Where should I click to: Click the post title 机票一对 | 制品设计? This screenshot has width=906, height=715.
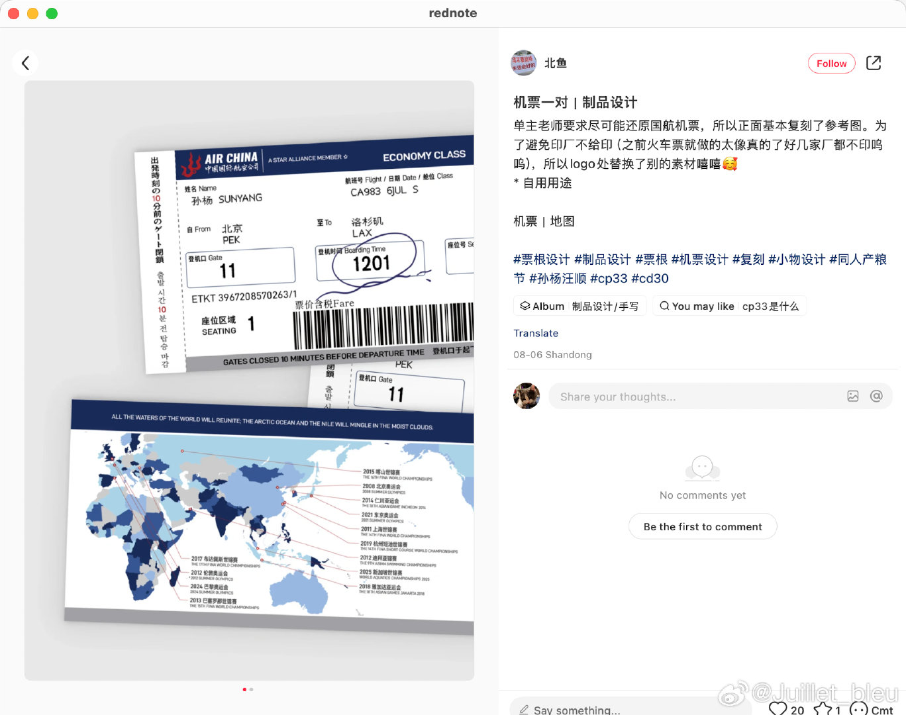click(x=575, y=103)
